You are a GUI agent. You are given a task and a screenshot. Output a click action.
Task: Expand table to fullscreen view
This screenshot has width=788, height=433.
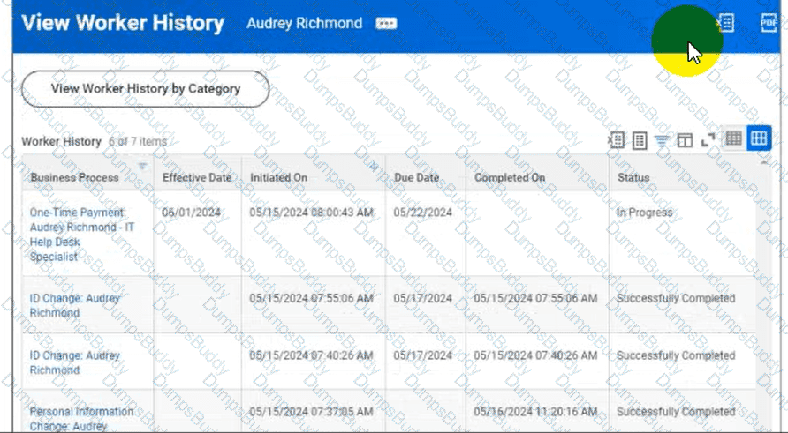click(708, 140)
